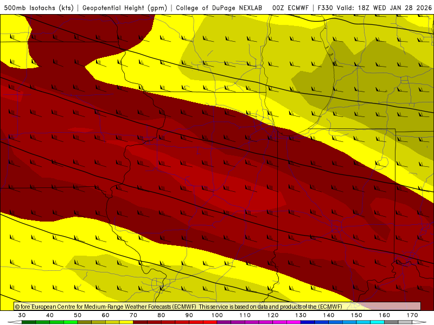Click the '160' label on the color scale

click(385, 315)
